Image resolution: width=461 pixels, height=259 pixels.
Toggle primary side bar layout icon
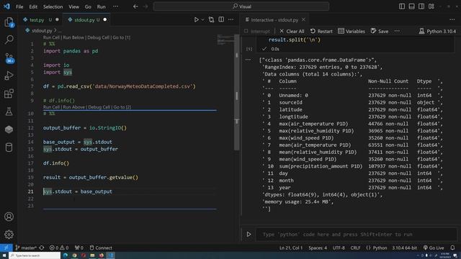coord(402,6)
